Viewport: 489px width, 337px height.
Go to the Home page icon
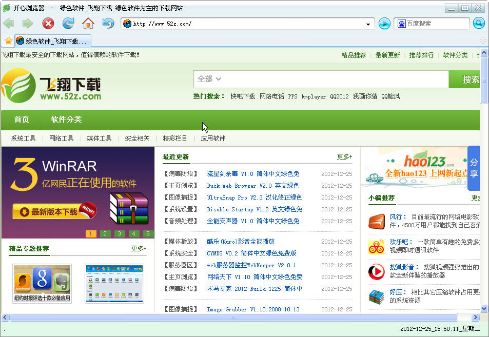[88, 24]
